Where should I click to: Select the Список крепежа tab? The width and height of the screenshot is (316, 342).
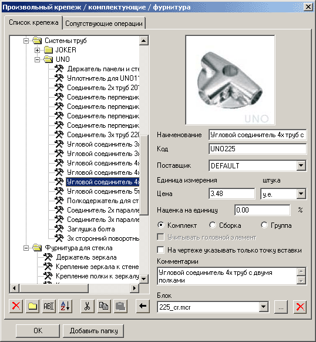(33, 22)
